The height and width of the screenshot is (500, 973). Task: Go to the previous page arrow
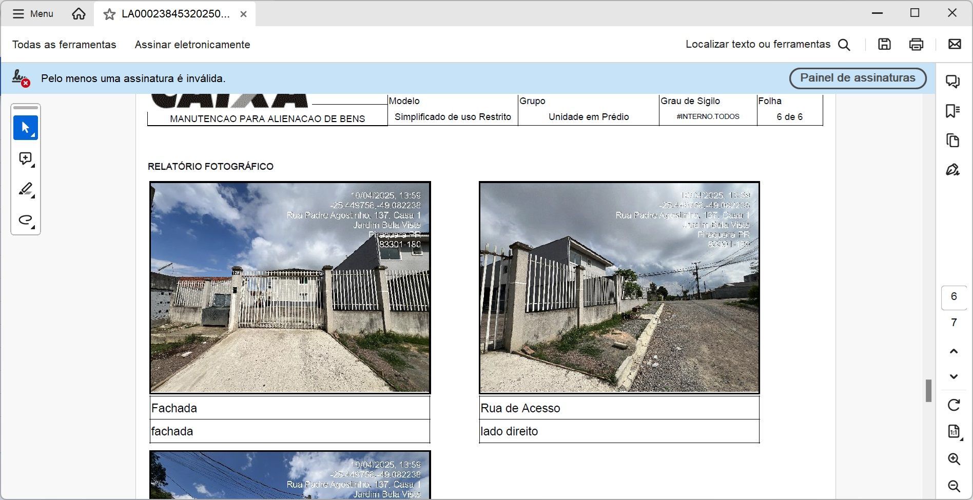954,351
